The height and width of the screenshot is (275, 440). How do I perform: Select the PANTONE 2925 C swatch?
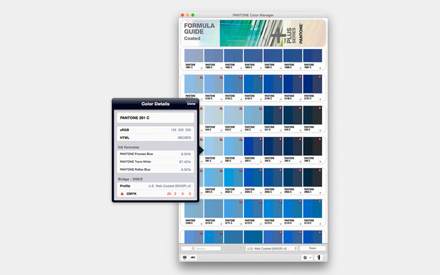[233, 177]
